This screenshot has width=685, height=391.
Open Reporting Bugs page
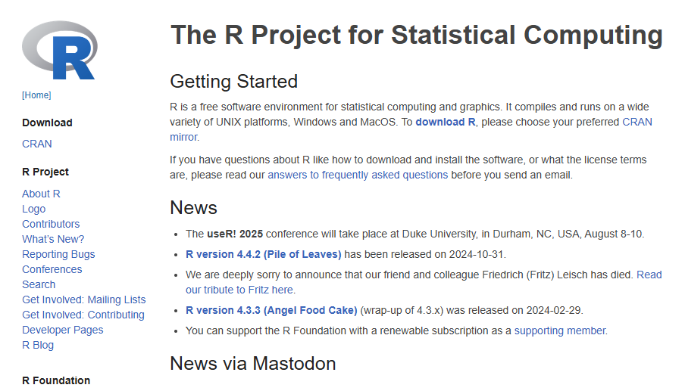point(58,254)
